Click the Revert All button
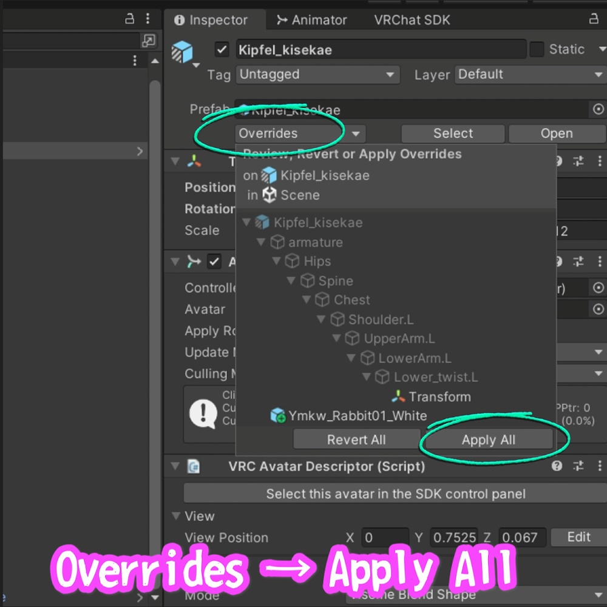This screenshot has height=607, width=607. pyautogui.click(x=356, y=439)
